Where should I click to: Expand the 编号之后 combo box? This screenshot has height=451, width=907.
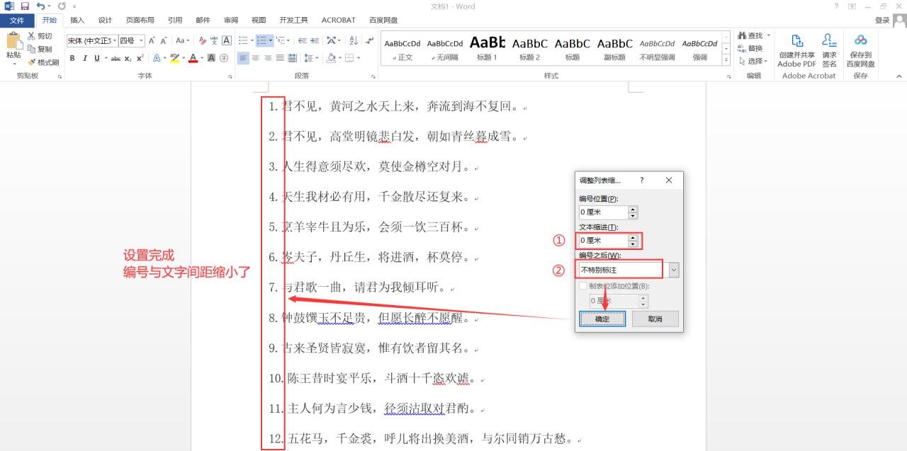673,270
